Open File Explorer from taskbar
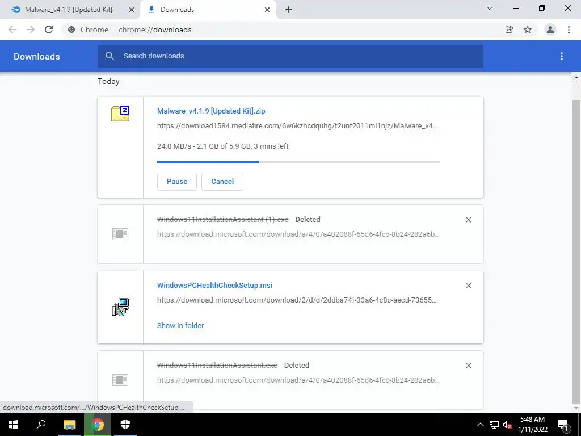Image resolution: width=581 pixels, height=436 pixels. tap(69, 425)
